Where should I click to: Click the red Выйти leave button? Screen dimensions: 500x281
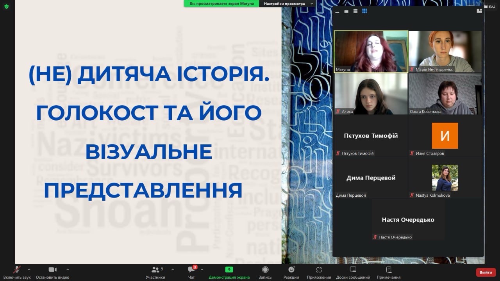click(x=486, y=272)
